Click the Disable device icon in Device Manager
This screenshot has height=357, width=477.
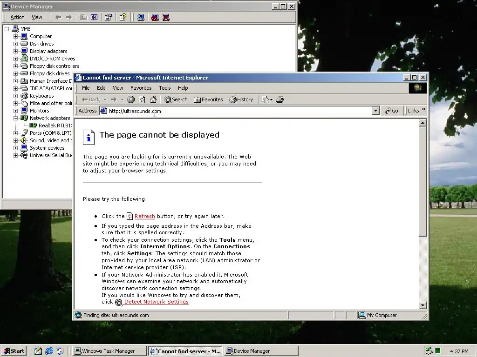(x=155, y=17)
